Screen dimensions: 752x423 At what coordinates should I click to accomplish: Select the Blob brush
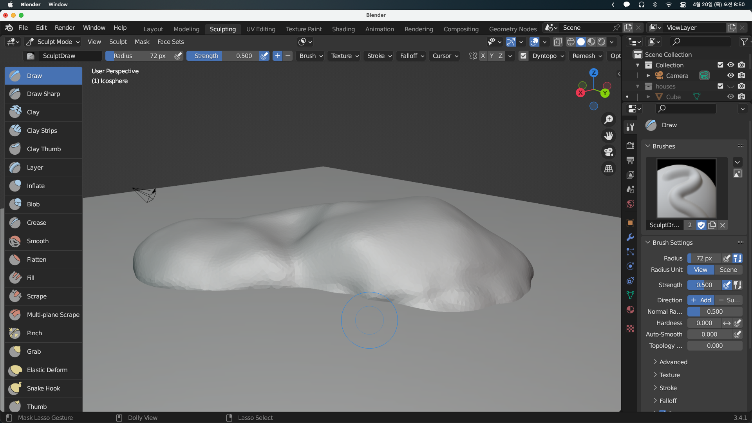coord(43,204)
